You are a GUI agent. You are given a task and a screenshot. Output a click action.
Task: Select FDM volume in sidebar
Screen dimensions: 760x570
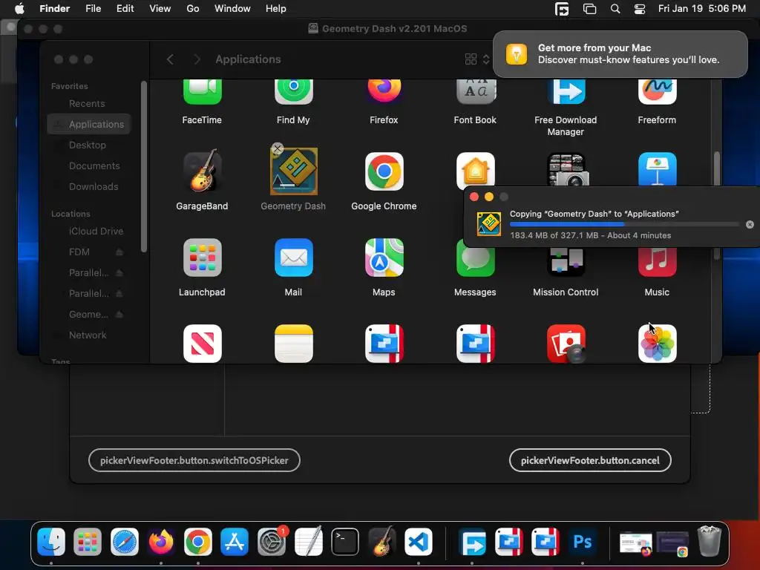pyautogui.click(x=79, y=252)
